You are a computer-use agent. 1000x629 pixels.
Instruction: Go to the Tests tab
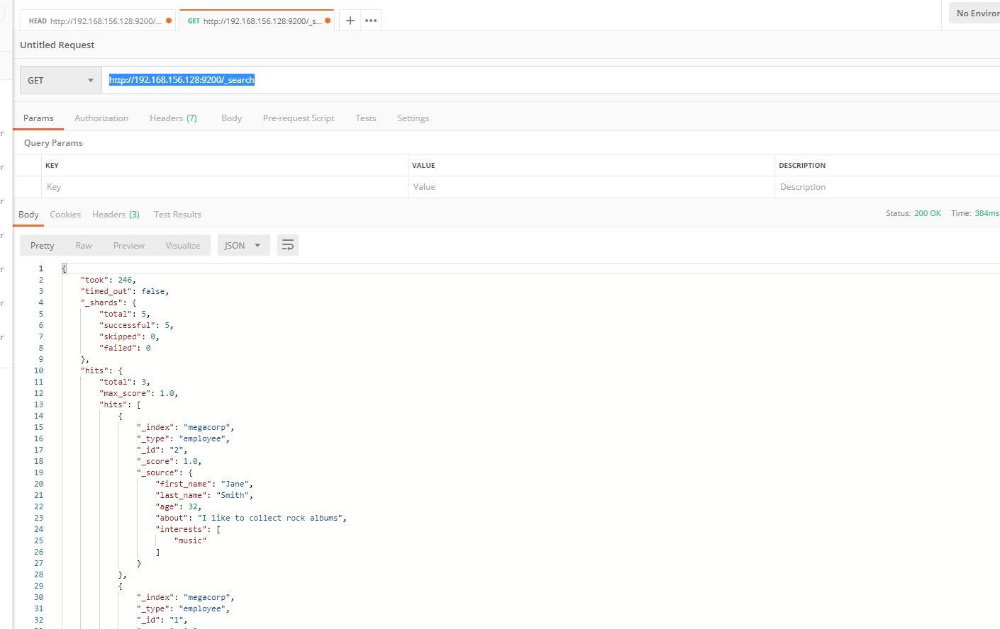tap(365, 118)
